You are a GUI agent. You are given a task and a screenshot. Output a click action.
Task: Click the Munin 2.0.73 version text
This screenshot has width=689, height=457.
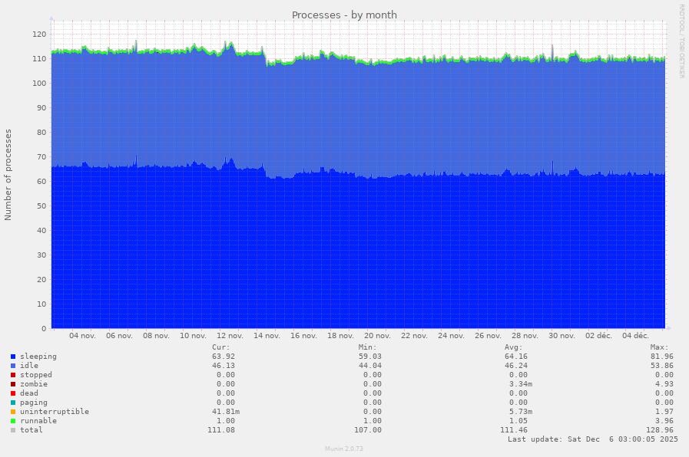[343, 449]
